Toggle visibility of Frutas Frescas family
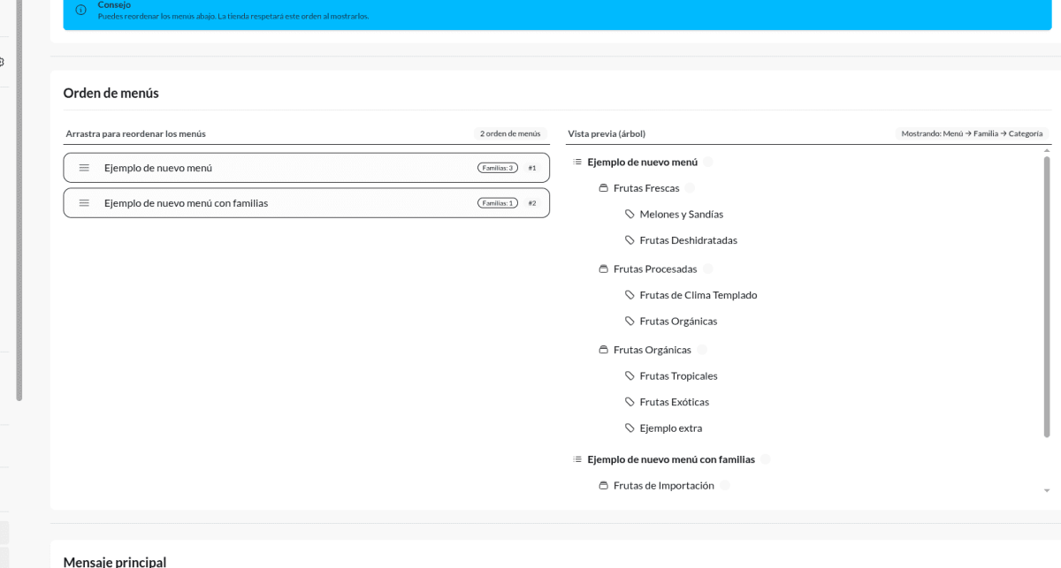 coord(690,187)
